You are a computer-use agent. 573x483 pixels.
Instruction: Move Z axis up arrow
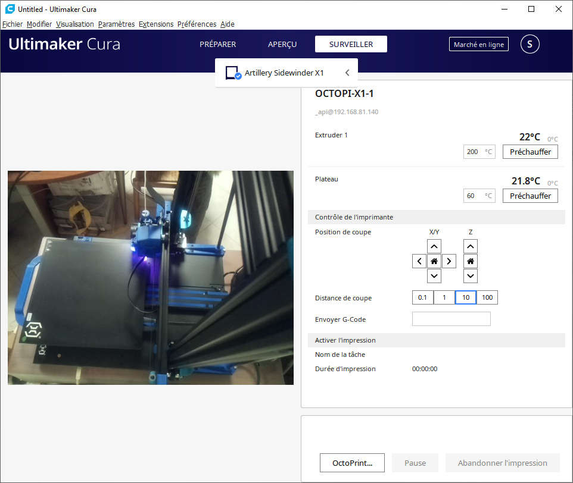[x=471, y=247]
